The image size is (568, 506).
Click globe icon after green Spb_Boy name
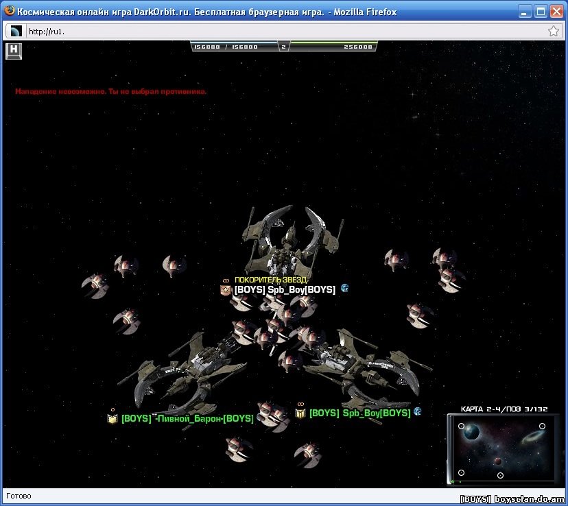tap(418, 411)
